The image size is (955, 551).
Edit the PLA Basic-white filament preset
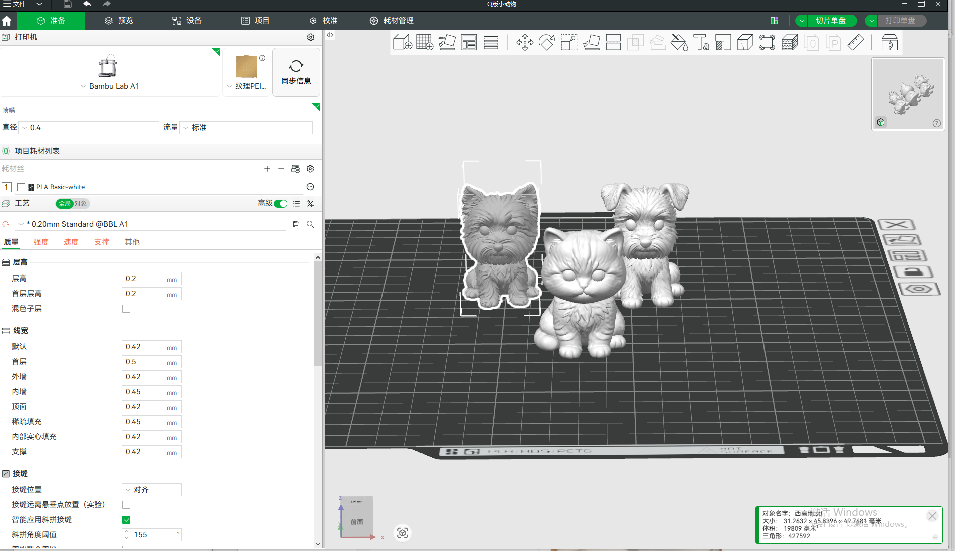(x=310, y=187)
